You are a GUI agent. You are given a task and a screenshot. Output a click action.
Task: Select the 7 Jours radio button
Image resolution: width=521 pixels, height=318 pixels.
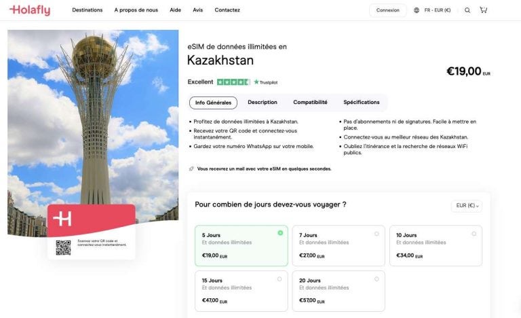377,234
